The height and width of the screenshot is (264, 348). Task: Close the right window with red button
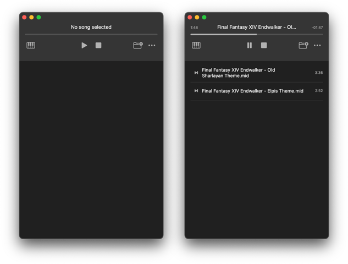click(190, 17)
